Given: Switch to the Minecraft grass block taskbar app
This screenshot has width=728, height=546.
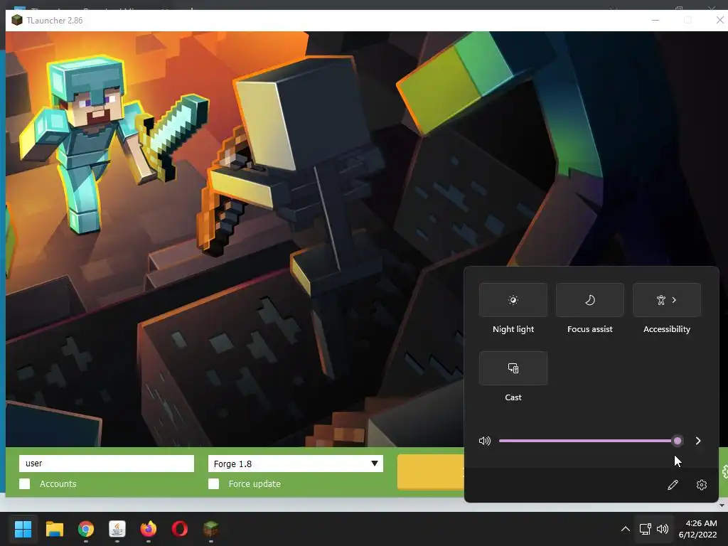Looking at the screenshot, I should [x=211, y=529].
